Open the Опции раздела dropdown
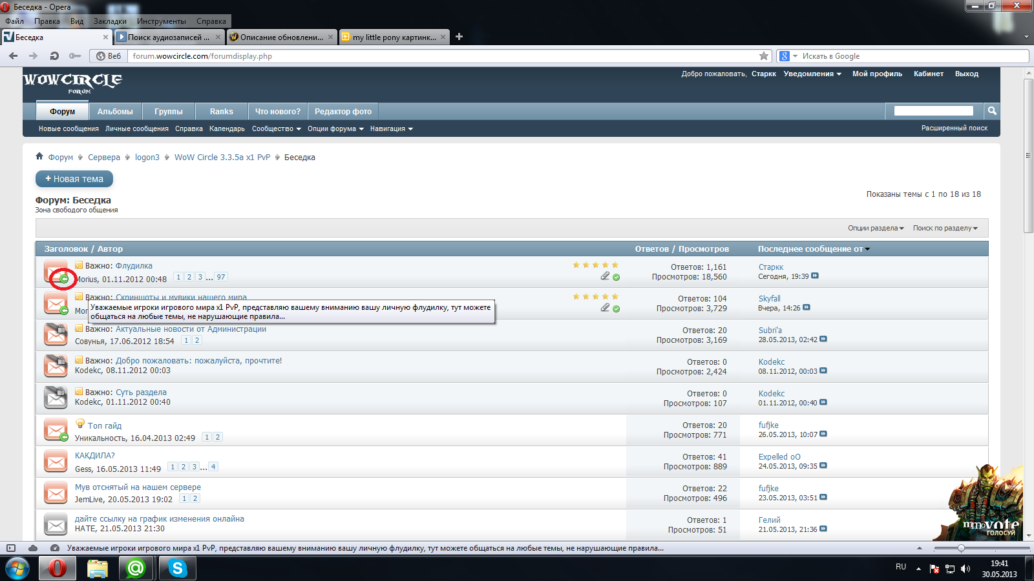Screen dimensions: 1034x581 click(x=876, y=229)
